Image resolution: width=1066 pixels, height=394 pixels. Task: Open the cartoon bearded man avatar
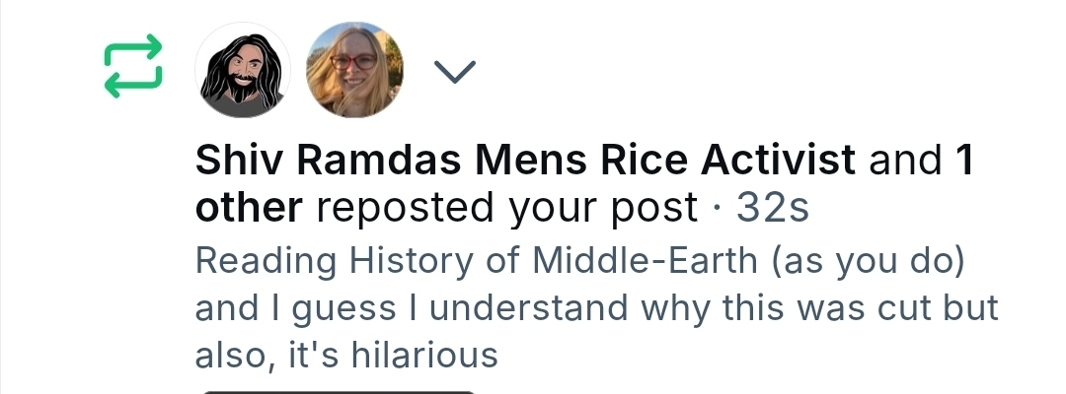[x=243, y=70]
